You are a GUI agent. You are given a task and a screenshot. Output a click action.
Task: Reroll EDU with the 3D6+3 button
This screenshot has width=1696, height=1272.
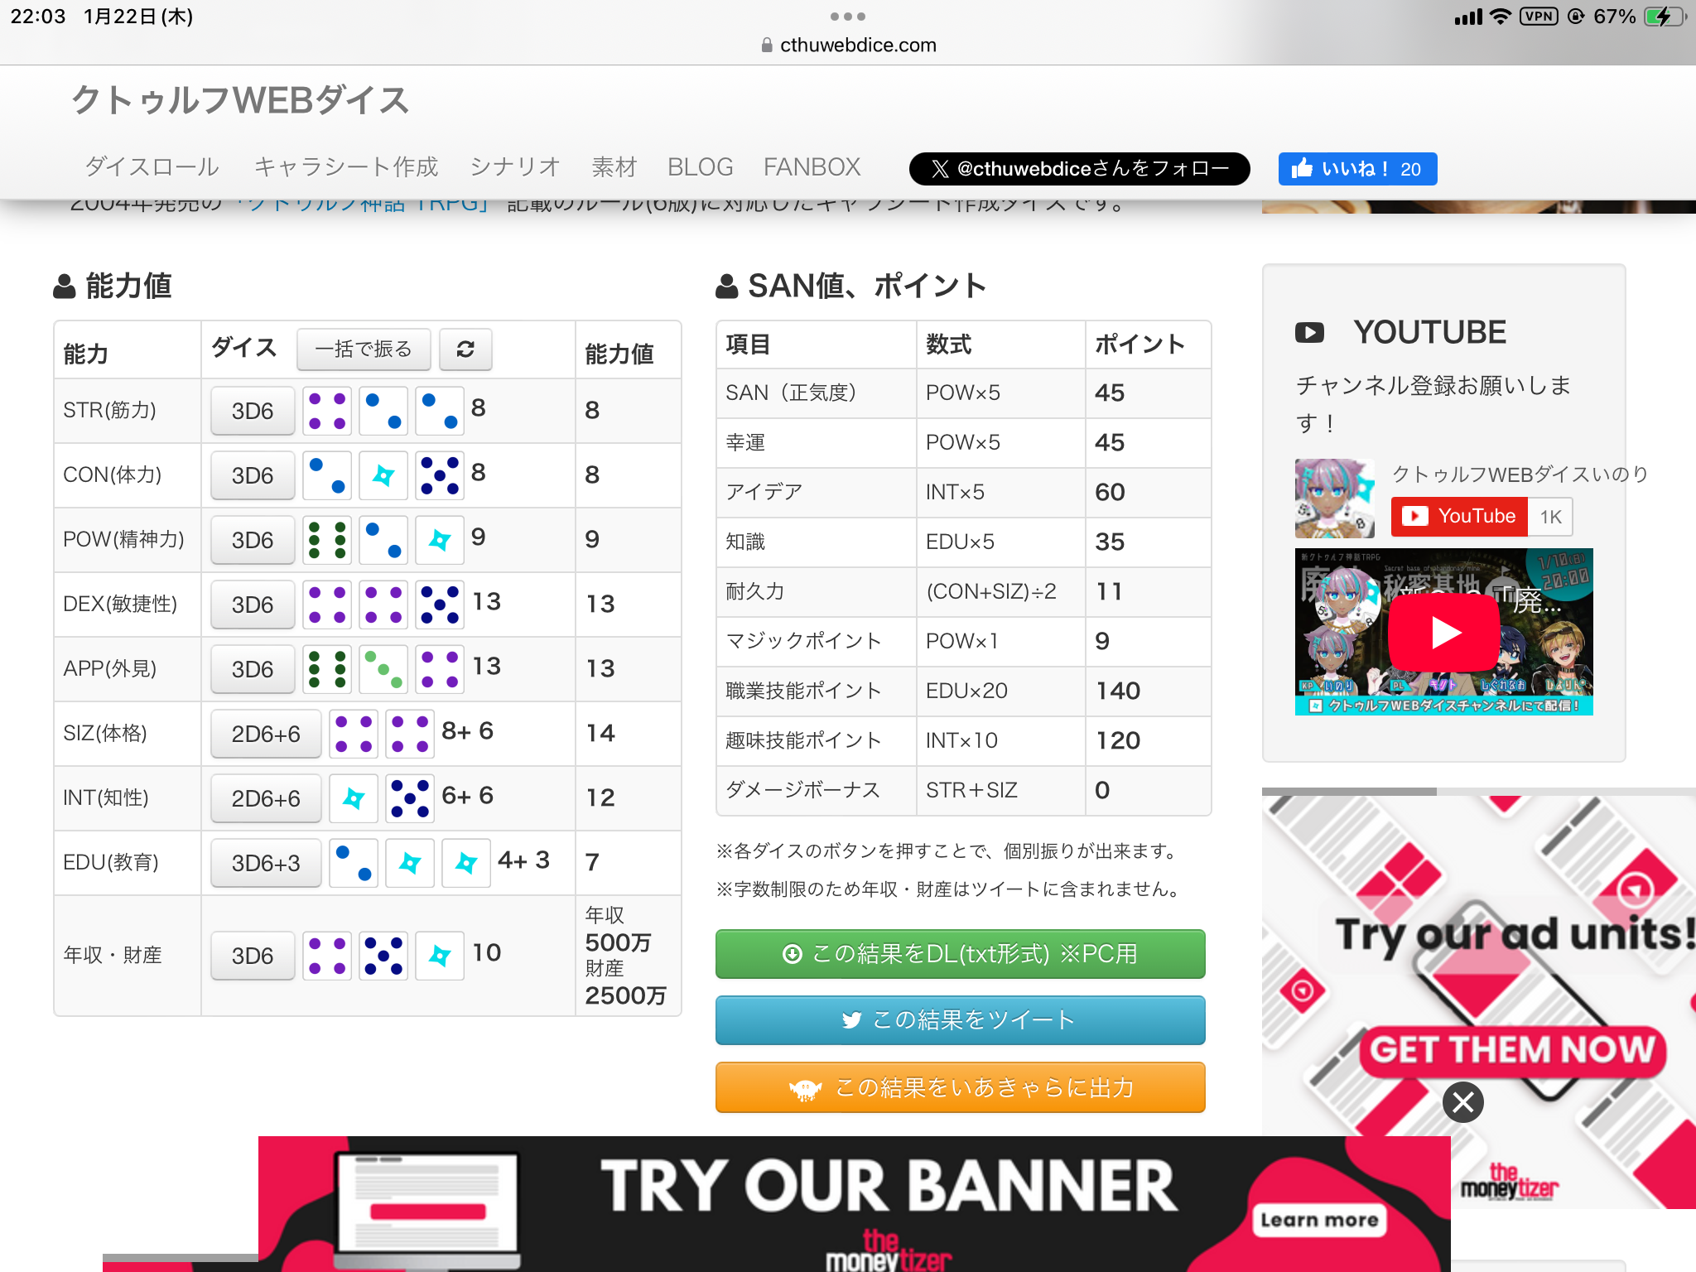coord(266,863)
